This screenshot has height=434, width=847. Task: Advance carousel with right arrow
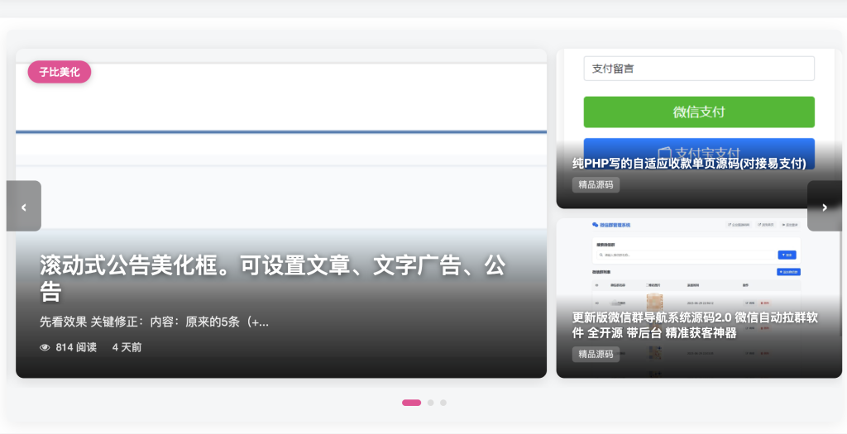825,206
